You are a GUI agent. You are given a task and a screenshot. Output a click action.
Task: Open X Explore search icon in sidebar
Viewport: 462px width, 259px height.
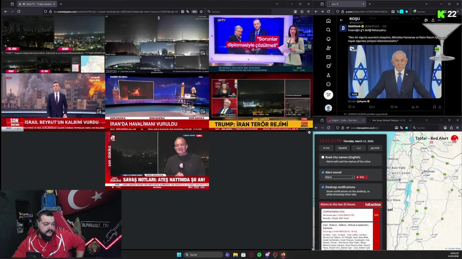tap(328, 30)
